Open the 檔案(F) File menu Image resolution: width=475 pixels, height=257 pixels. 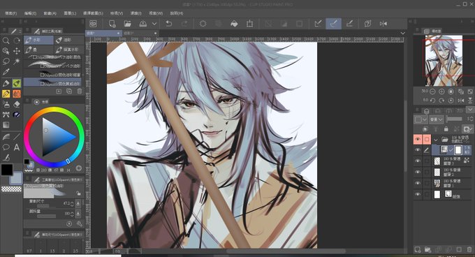[x=11, y=13]
